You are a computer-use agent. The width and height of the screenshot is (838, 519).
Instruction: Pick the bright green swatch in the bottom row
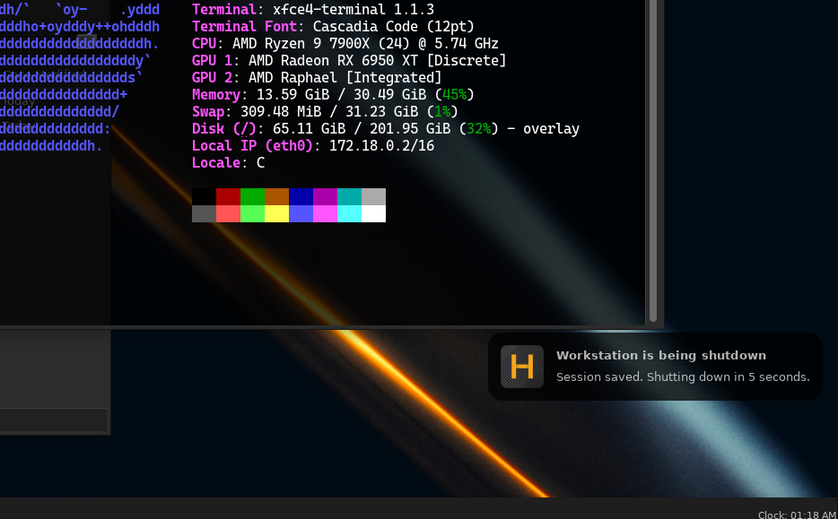(252, 213)
